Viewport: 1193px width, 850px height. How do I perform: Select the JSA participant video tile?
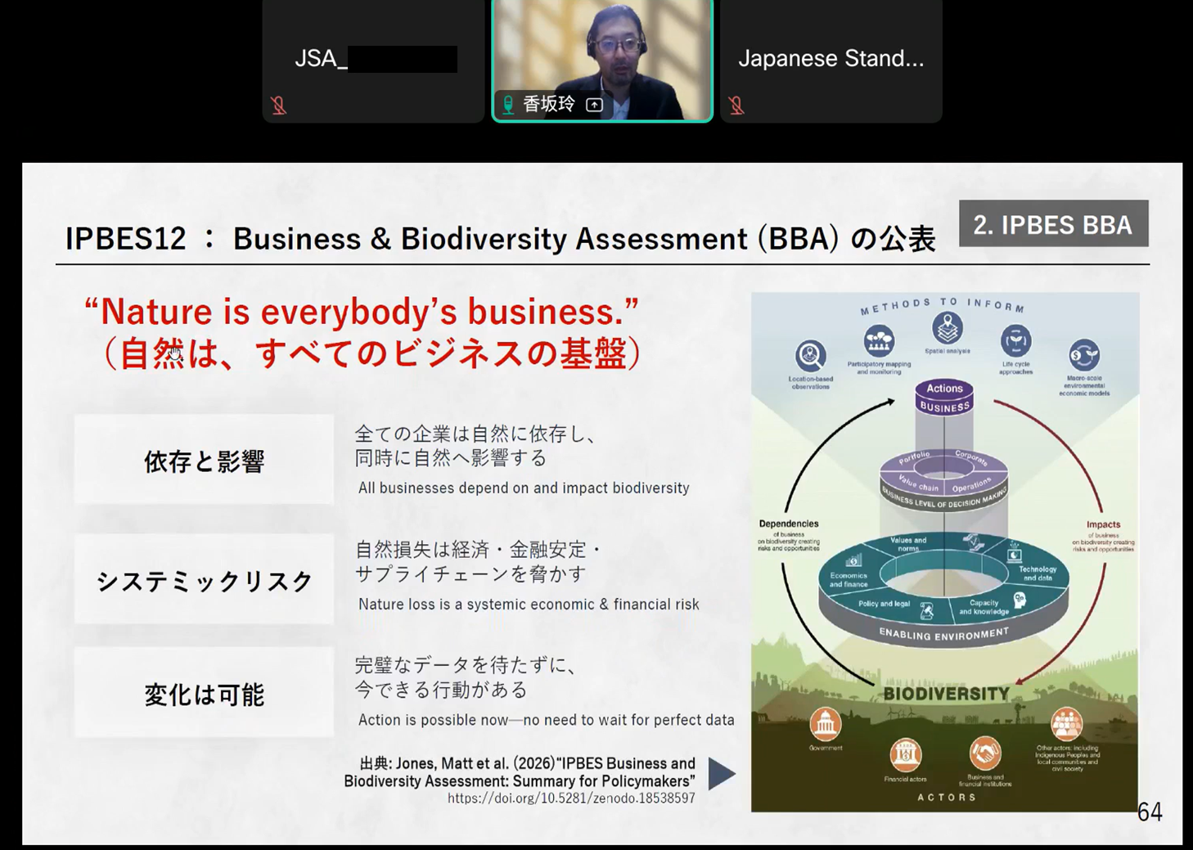(374, 61)
